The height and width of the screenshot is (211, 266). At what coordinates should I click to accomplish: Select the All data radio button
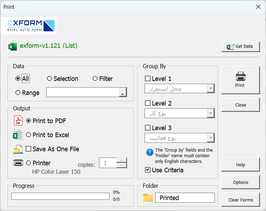[x=18, y=78]
